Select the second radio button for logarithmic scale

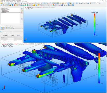(11, 35)
